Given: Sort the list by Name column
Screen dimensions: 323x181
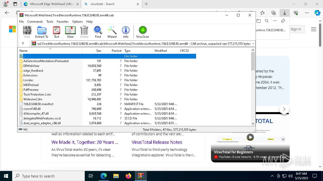Looking at the screenshot, I should (x=50, y=51).
